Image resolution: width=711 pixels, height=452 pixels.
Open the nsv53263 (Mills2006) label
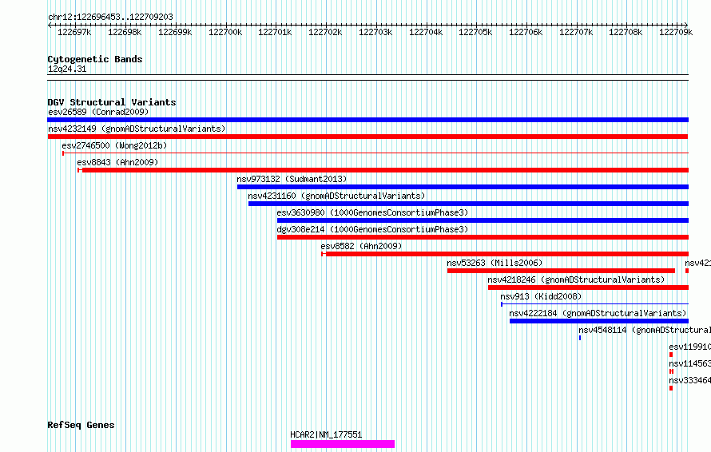click(495, 263)
